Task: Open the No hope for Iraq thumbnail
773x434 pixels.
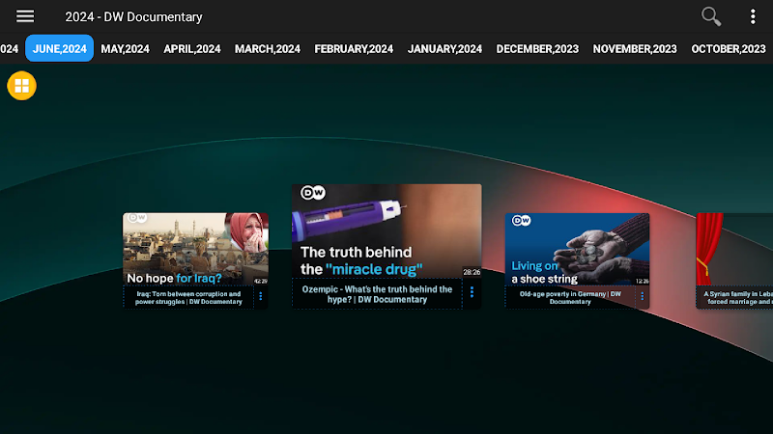Action: click(196, 249)
